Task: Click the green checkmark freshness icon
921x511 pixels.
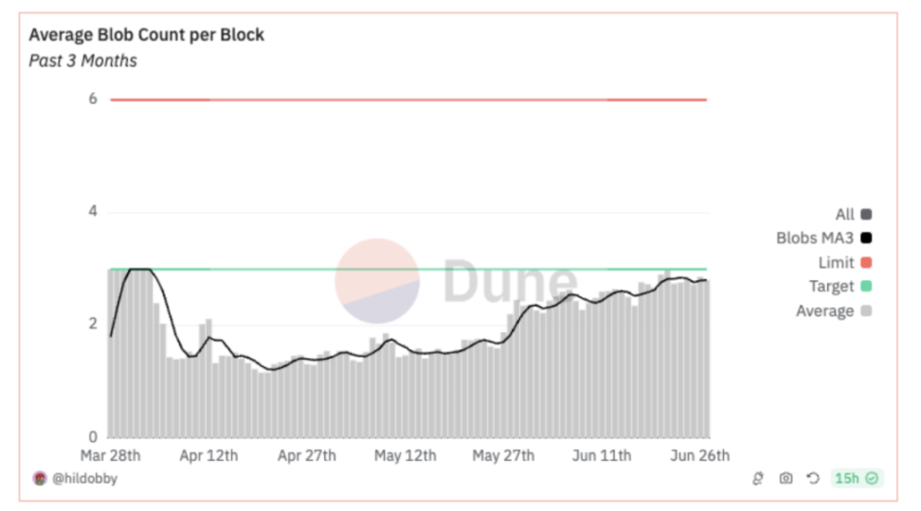Action: click(873, 479)
